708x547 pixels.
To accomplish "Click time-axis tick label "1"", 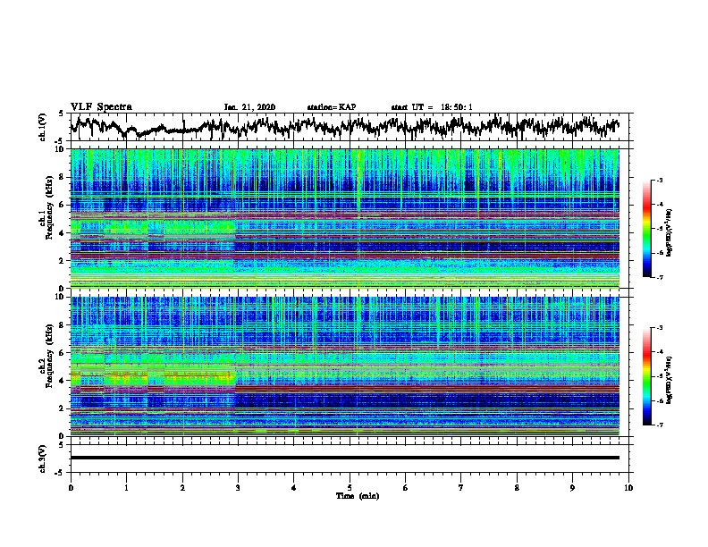I will pyautogui.click(x=126, y=488).
